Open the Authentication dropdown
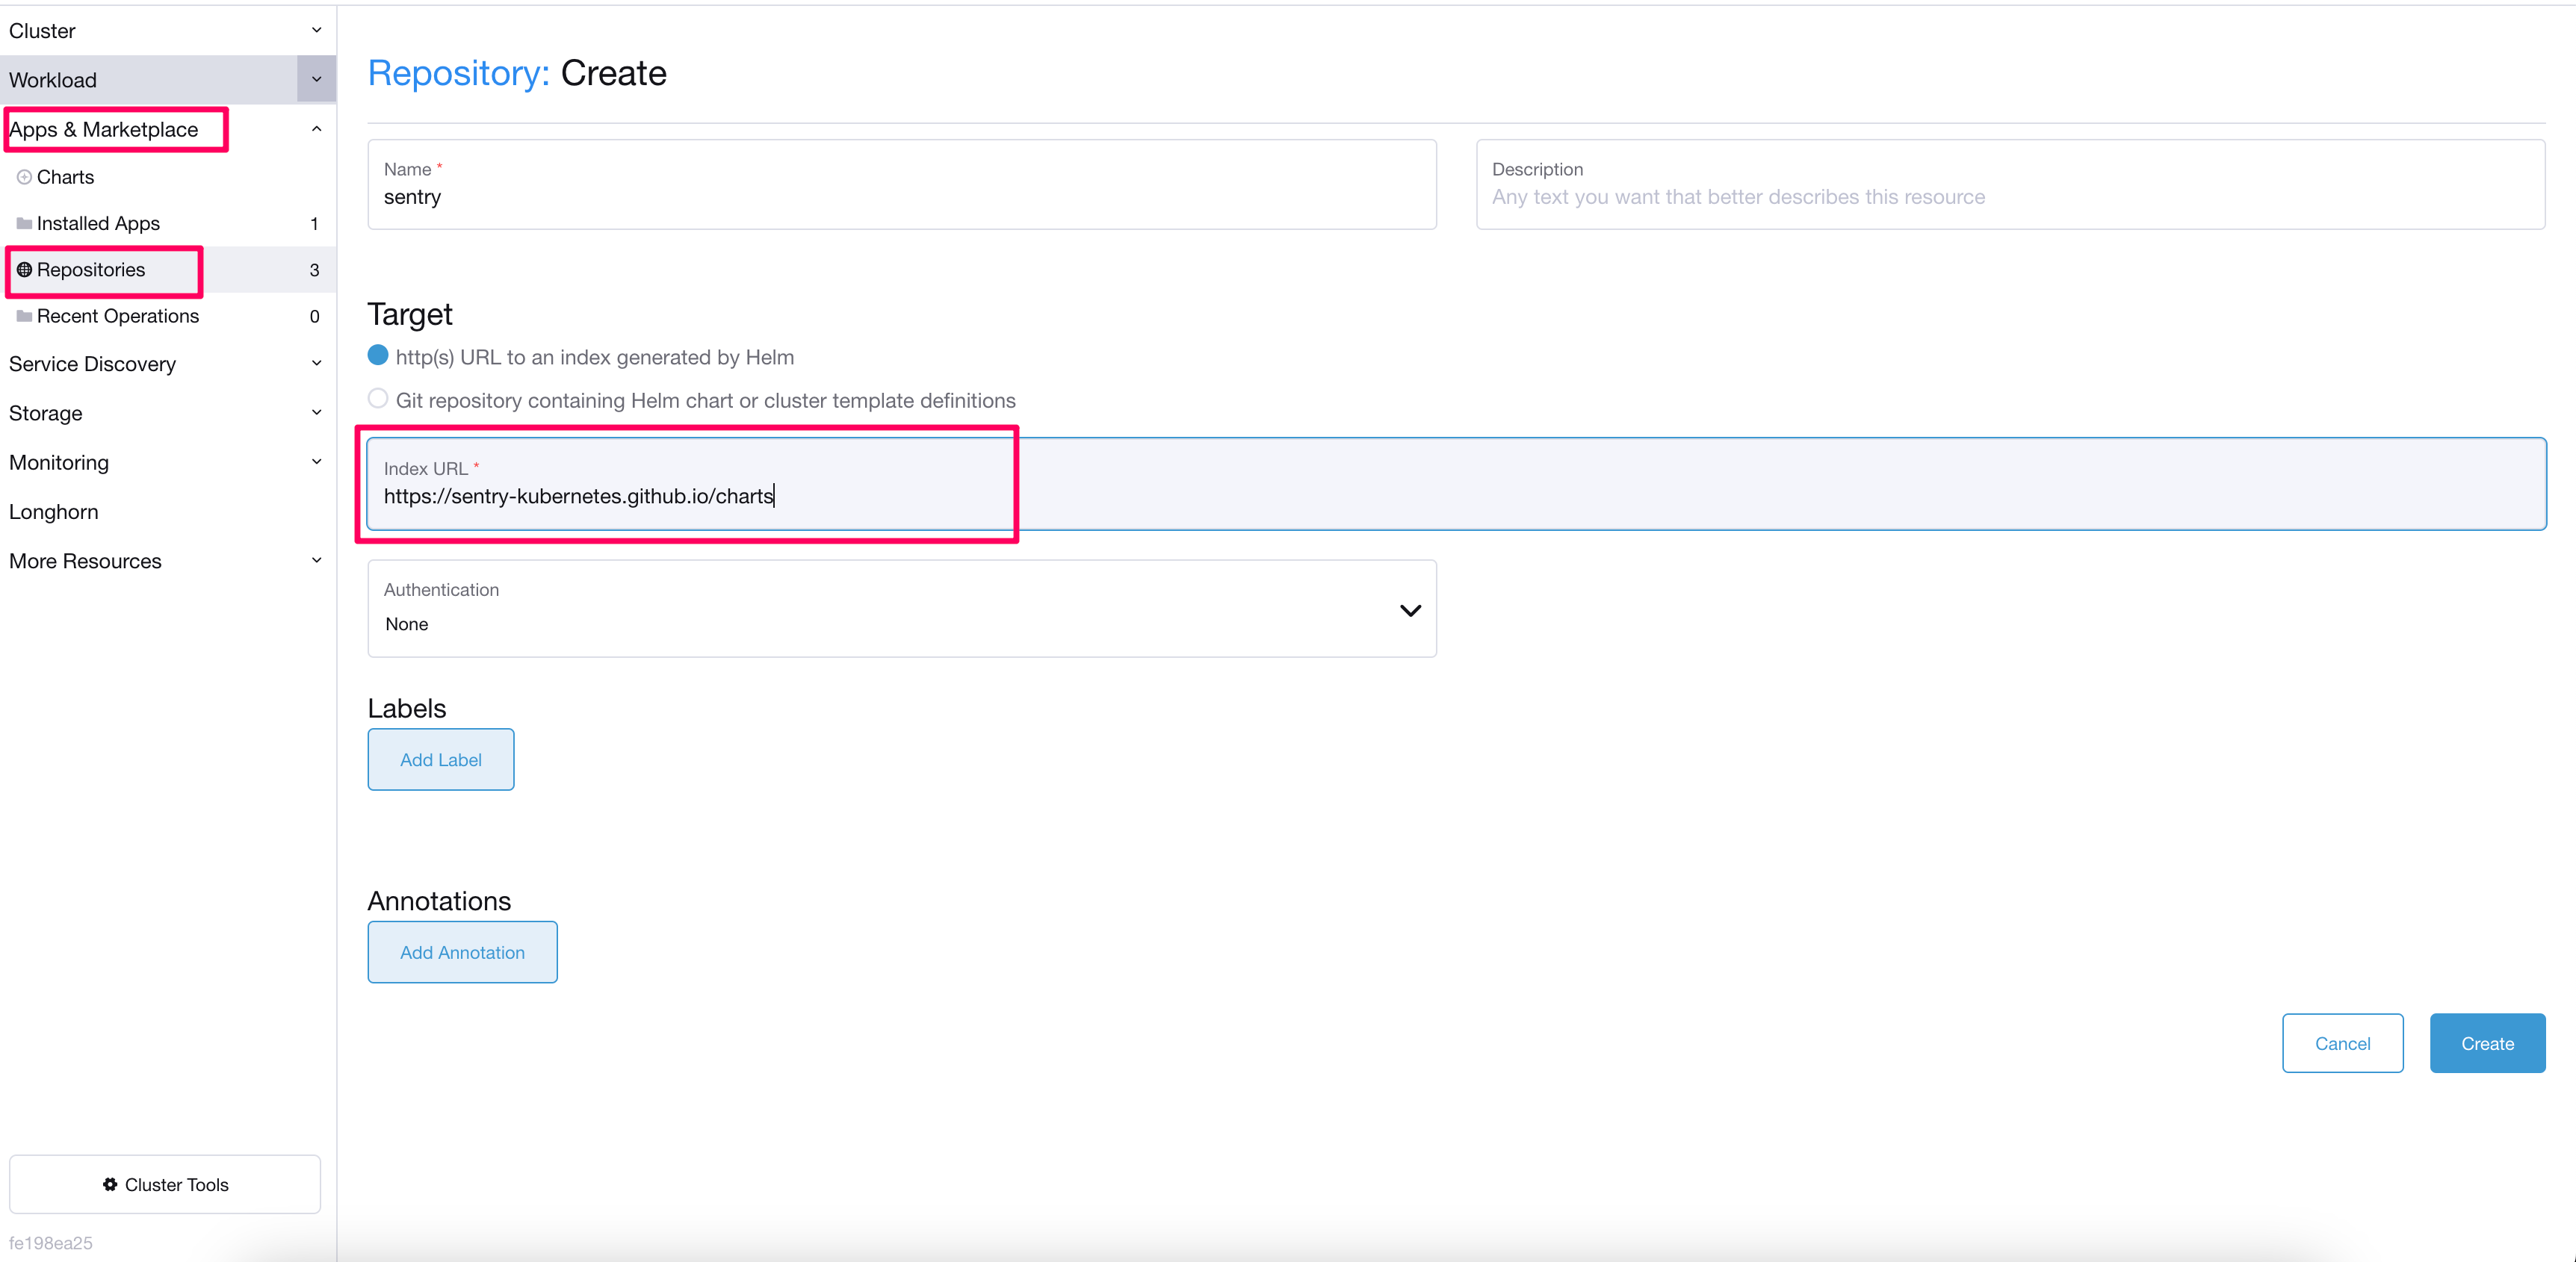 [x=902, y=609]
